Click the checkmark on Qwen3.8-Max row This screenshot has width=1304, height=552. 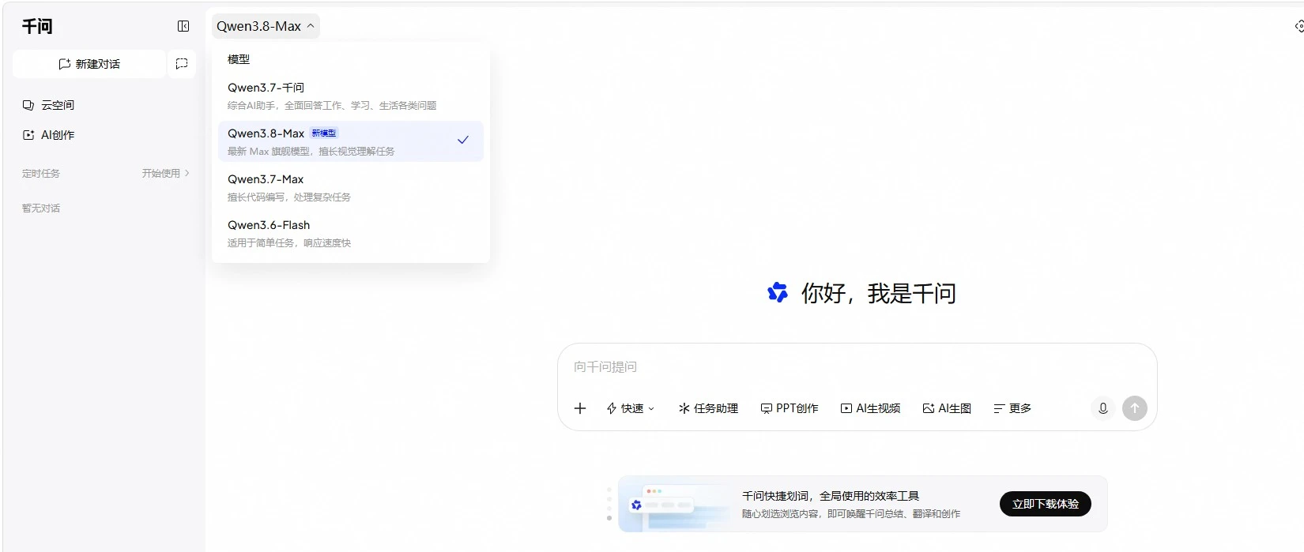463,140
